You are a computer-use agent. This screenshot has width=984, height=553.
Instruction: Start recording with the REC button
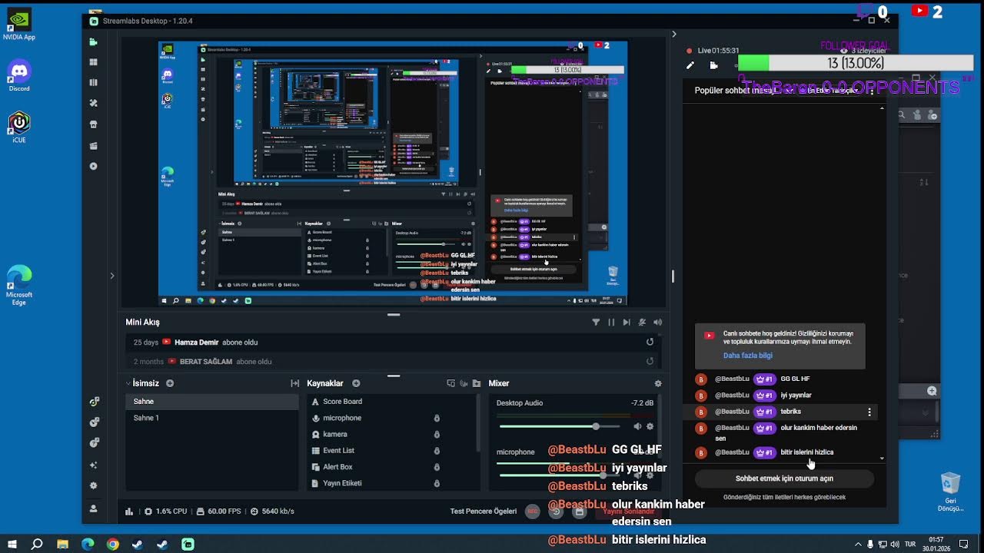point(532,511)
